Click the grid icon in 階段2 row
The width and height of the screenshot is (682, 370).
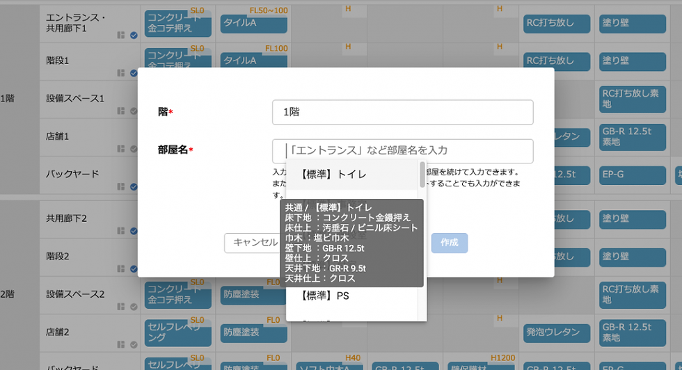coord(121,268)
